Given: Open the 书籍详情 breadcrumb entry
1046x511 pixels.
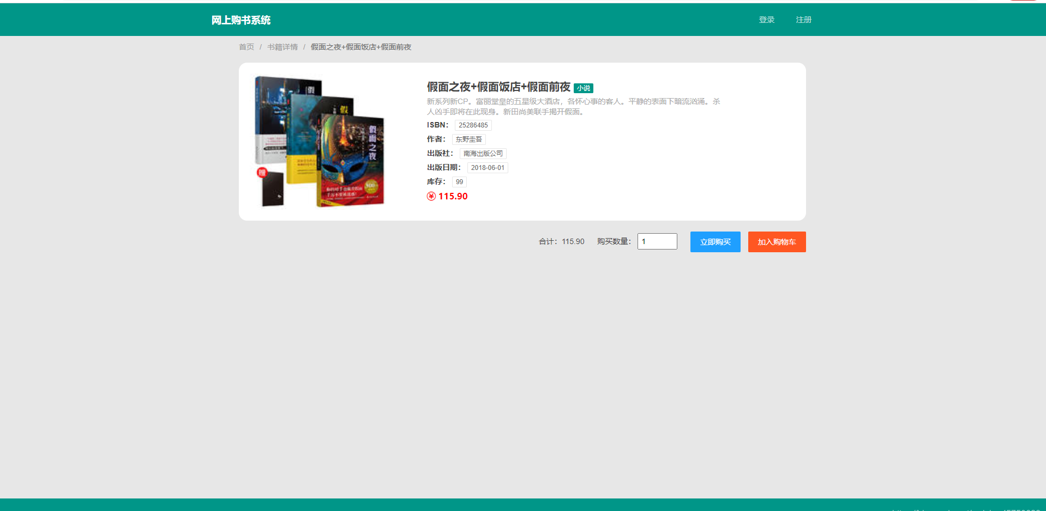Looking at the screenshot, I should click(282, 47).
